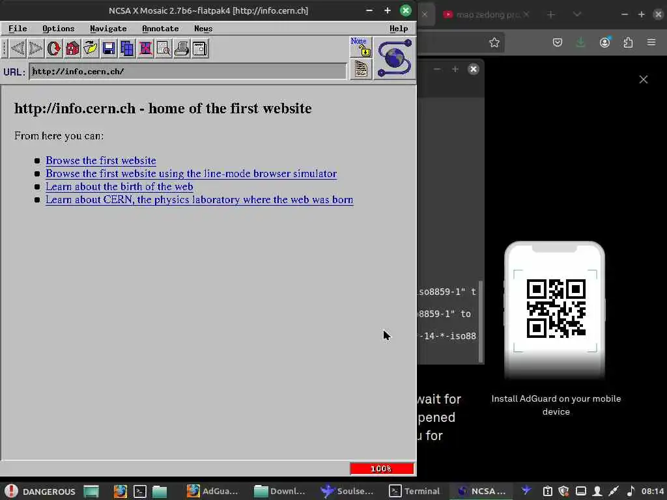This screenshot has height=500, width=667.
Task: Click the network plug tray icon
Action: 614,491
